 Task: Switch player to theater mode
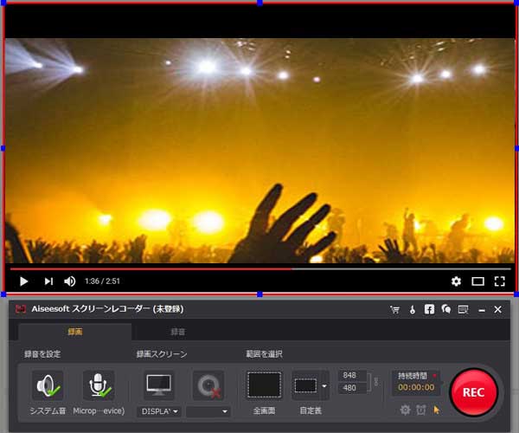click(x=477, y=281)
